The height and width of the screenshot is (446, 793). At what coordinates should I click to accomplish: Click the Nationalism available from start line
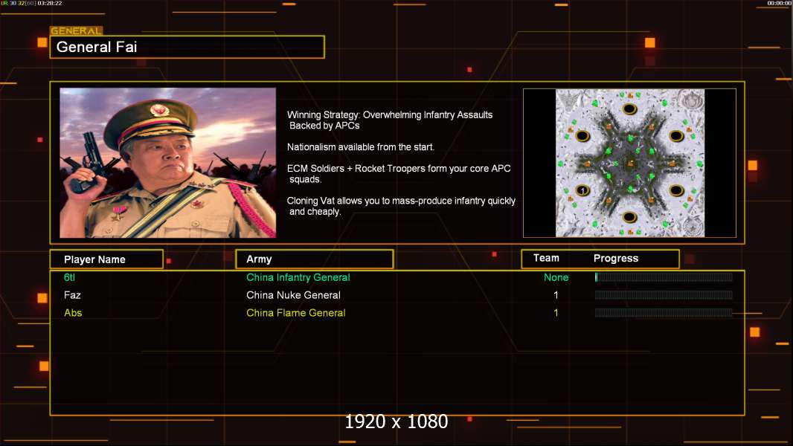(x=361, y=147)
